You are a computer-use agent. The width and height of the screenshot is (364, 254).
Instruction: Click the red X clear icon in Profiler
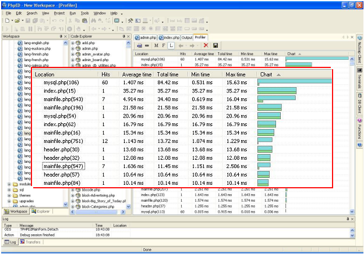pos(206,45)
